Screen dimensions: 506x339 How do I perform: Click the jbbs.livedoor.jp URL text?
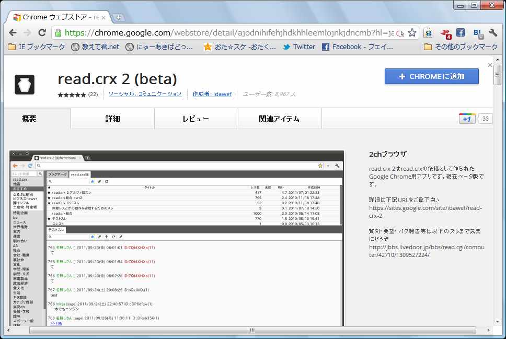pos(427,251)
